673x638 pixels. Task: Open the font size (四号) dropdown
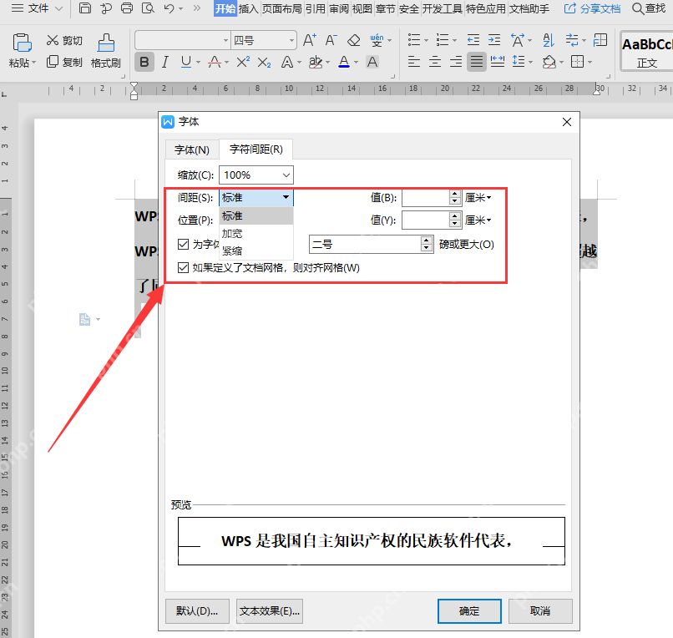click(x=292, y=41)
